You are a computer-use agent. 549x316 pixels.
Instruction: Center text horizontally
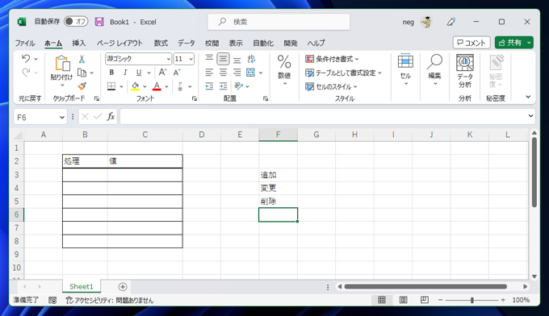pyautogui.click(x=223, y=73)
